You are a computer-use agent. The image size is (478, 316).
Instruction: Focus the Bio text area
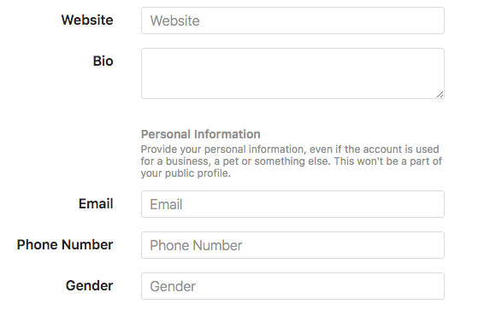click(x=292, y=73)
